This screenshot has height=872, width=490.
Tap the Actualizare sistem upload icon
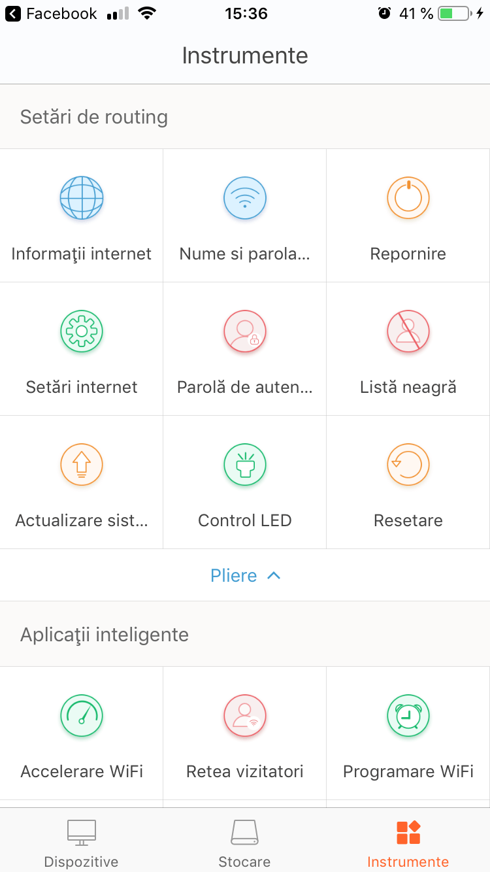(x=82, y=465)
